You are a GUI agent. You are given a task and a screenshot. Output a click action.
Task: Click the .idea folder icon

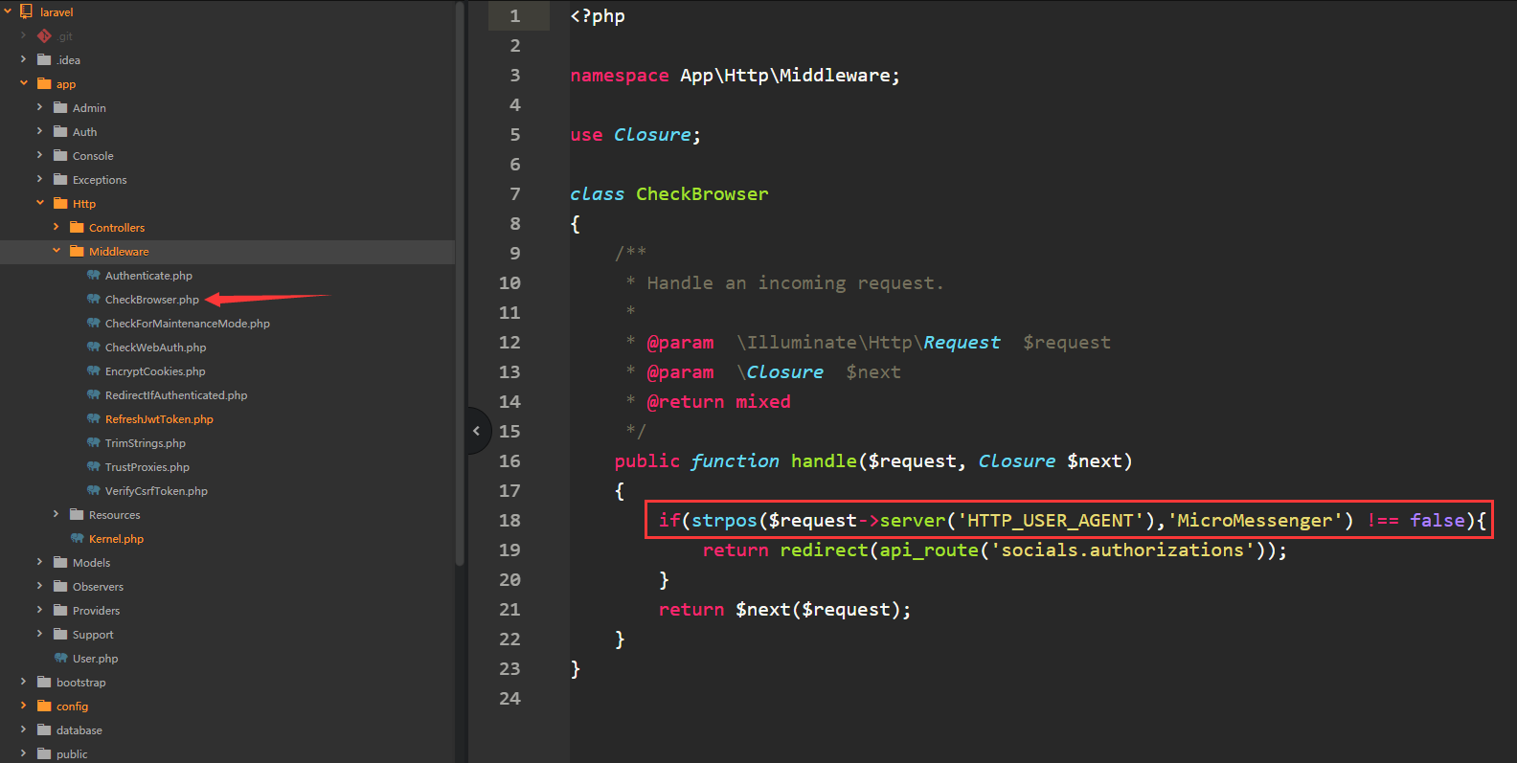[44, 59]
